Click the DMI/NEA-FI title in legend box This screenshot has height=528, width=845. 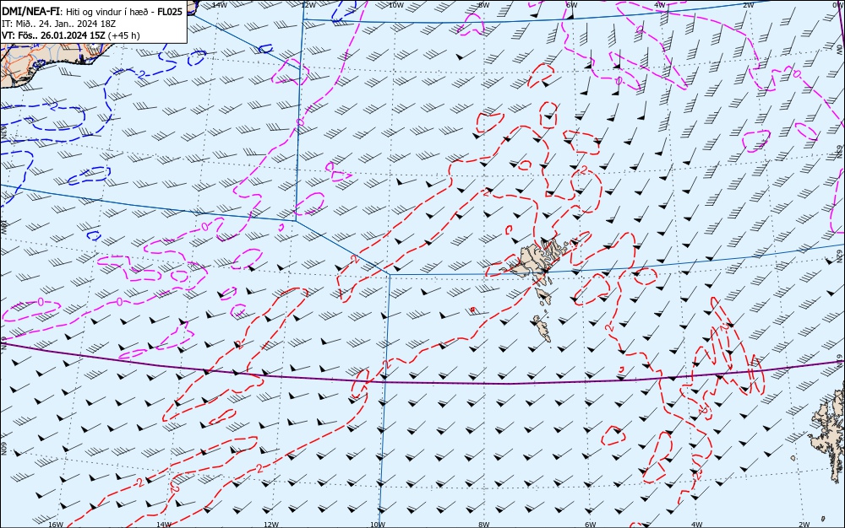[x=30, y=11]
